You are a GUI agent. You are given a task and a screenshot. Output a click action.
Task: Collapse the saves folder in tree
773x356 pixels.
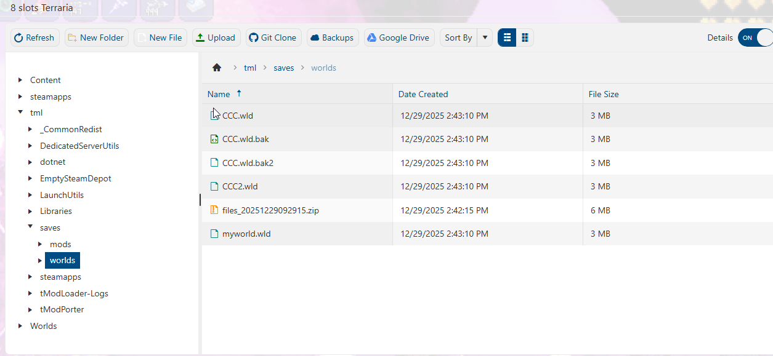pos(30,227)
